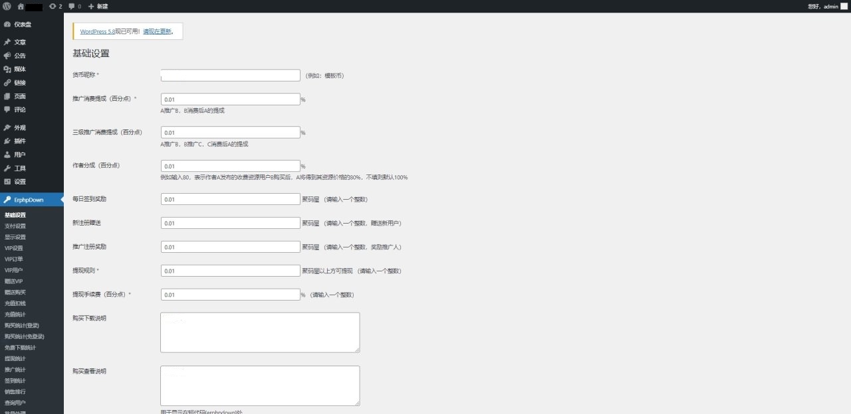Focus the 作者分成 percentage field
The height and width of the screenshot is (414, 851).
click(x=231, y=166)
